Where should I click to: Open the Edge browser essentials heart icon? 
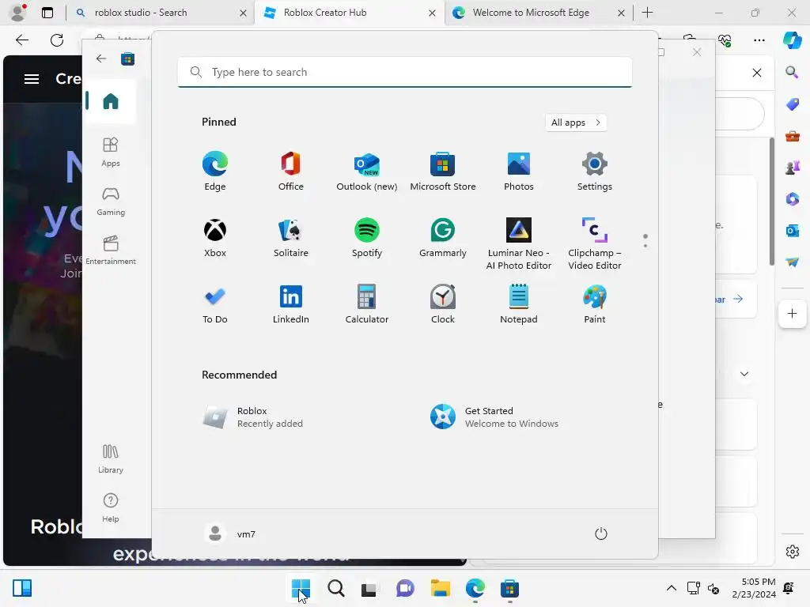point(725,40)
